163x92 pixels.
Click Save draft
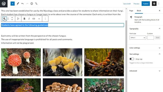click(127, 4)
